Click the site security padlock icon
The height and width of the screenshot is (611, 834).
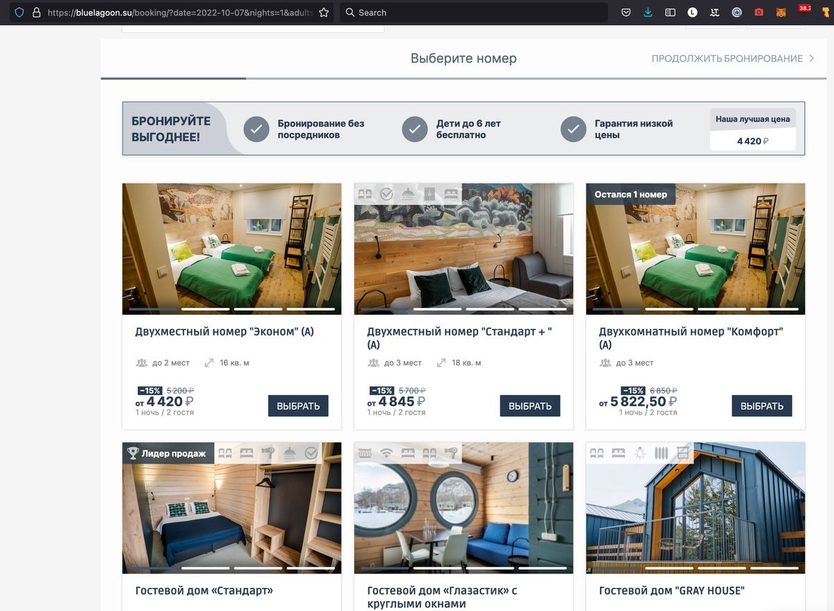point(36,13)
